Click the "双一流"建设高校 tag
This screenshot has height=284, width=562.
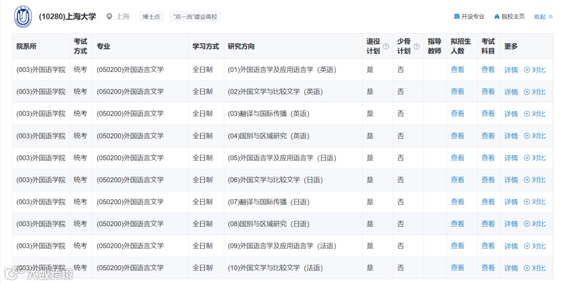[195, 17]
